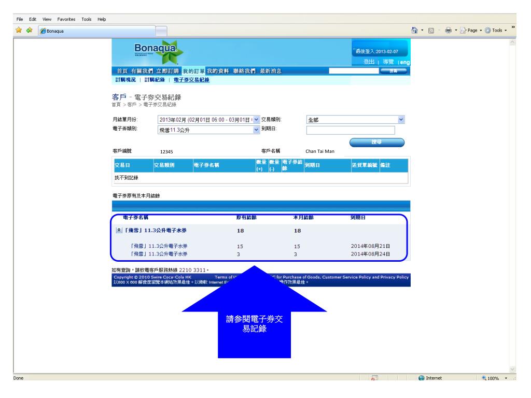Screen dimensions: 531x398
Task: Click the popup blocker status bar icon
Action: (x=374, y=378)
